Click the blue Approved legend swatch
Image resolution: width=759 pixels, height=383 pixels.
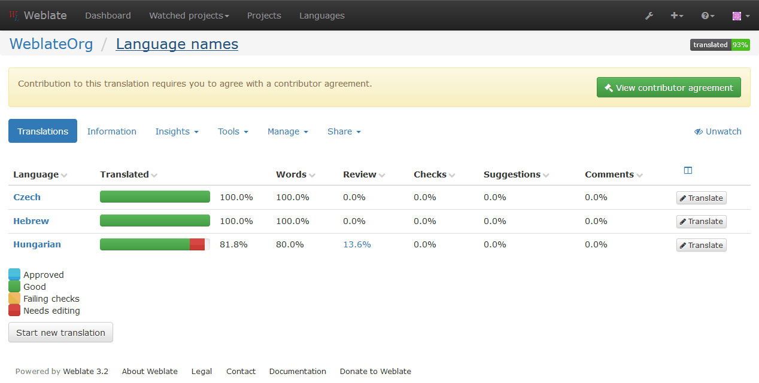click(14, 275)
